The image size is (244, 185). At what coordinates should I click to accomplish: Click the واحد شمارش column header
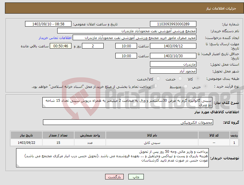pyautogui.click(x=90, y=135)
